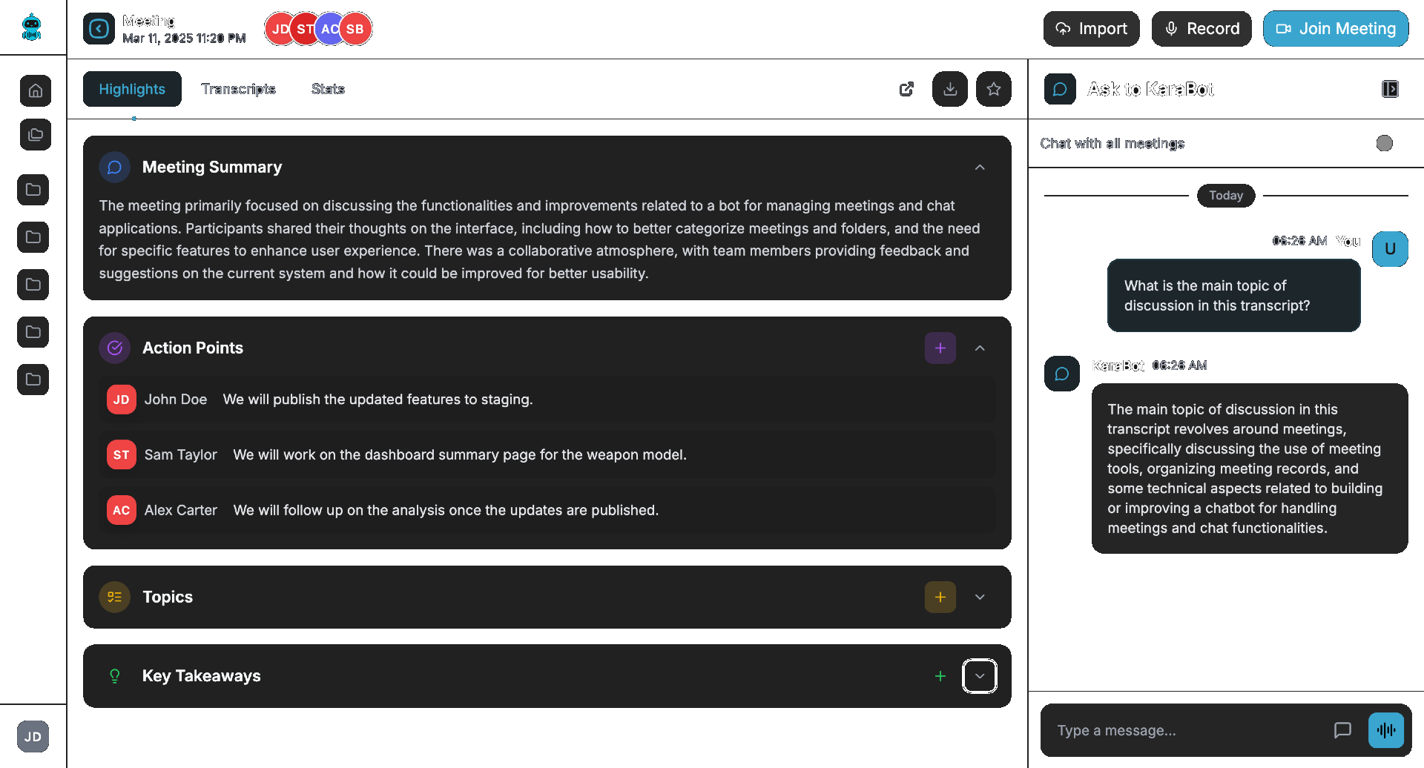Expand the Topics section
This screenshot has height=768, width=1424.
click(980, 597)
